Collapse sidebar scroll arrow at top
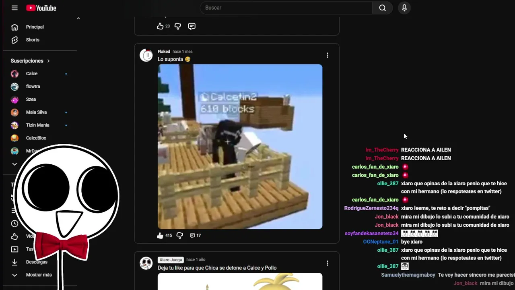The width and height of the screenshot is (515, 290). click(x=78, y=19)
